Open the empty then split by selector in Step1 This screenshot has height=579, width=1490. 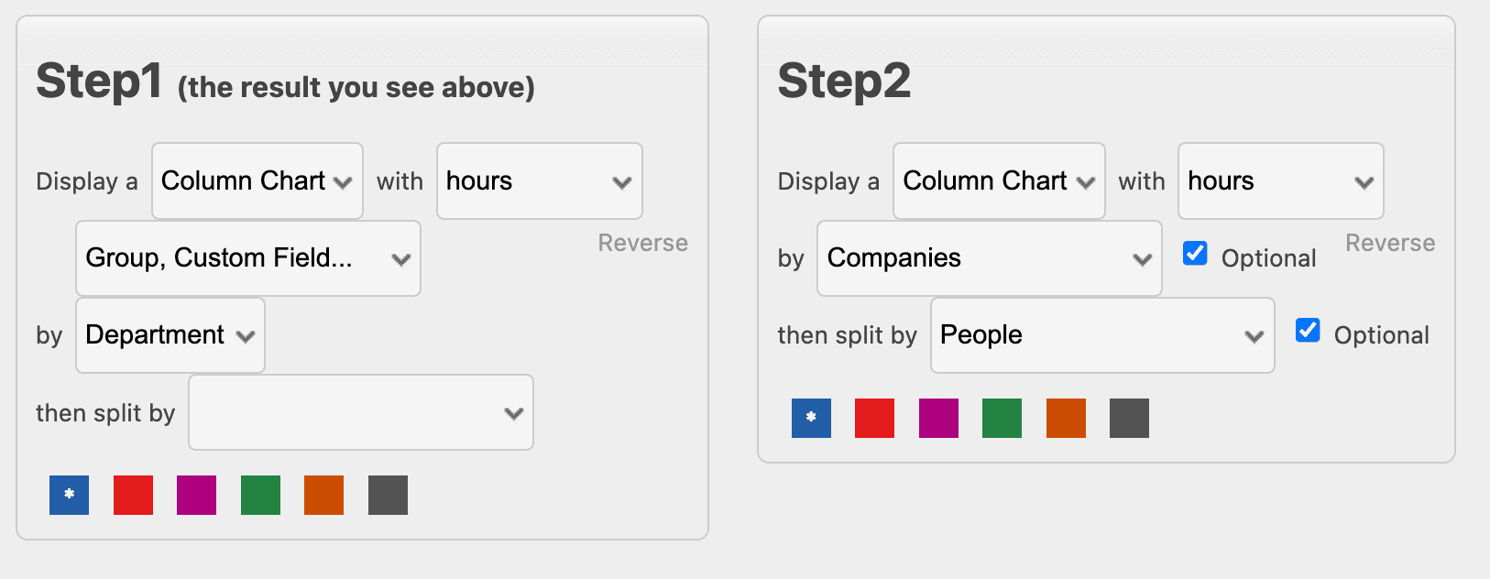point(360,412)
